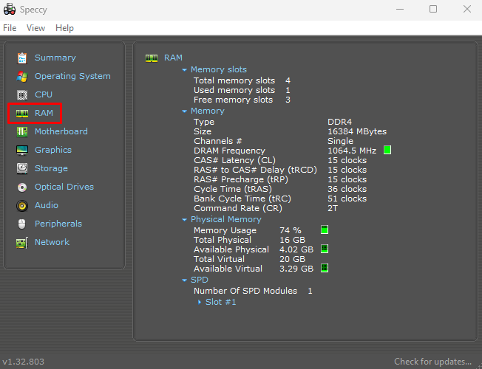Click the 1064.5 MHz frequency value
The width and height of the screenshot is (482, 369).
[x=352, y=151]
